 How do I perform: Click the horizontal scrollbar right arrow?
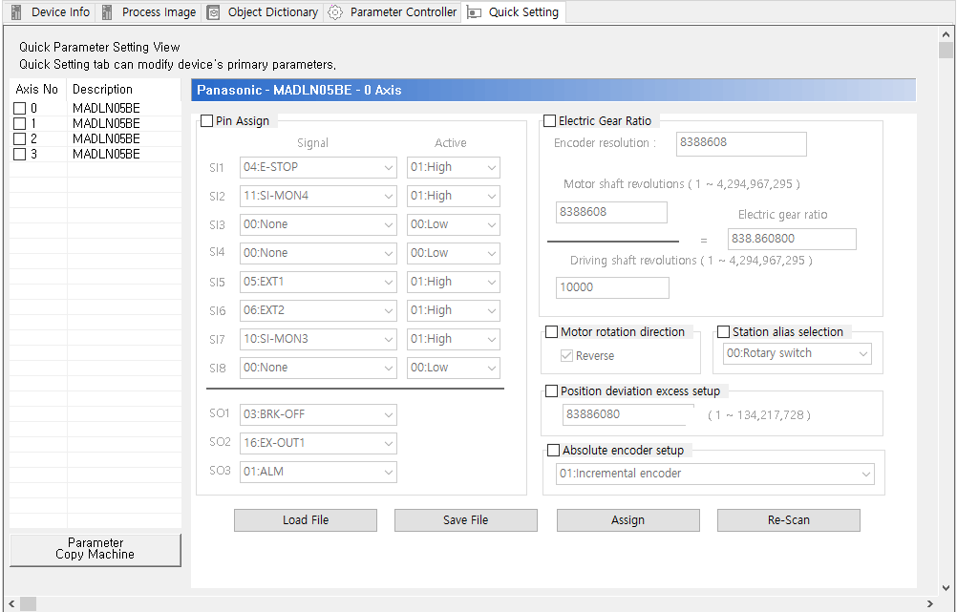pyautogui.click(x=929, y=604)
